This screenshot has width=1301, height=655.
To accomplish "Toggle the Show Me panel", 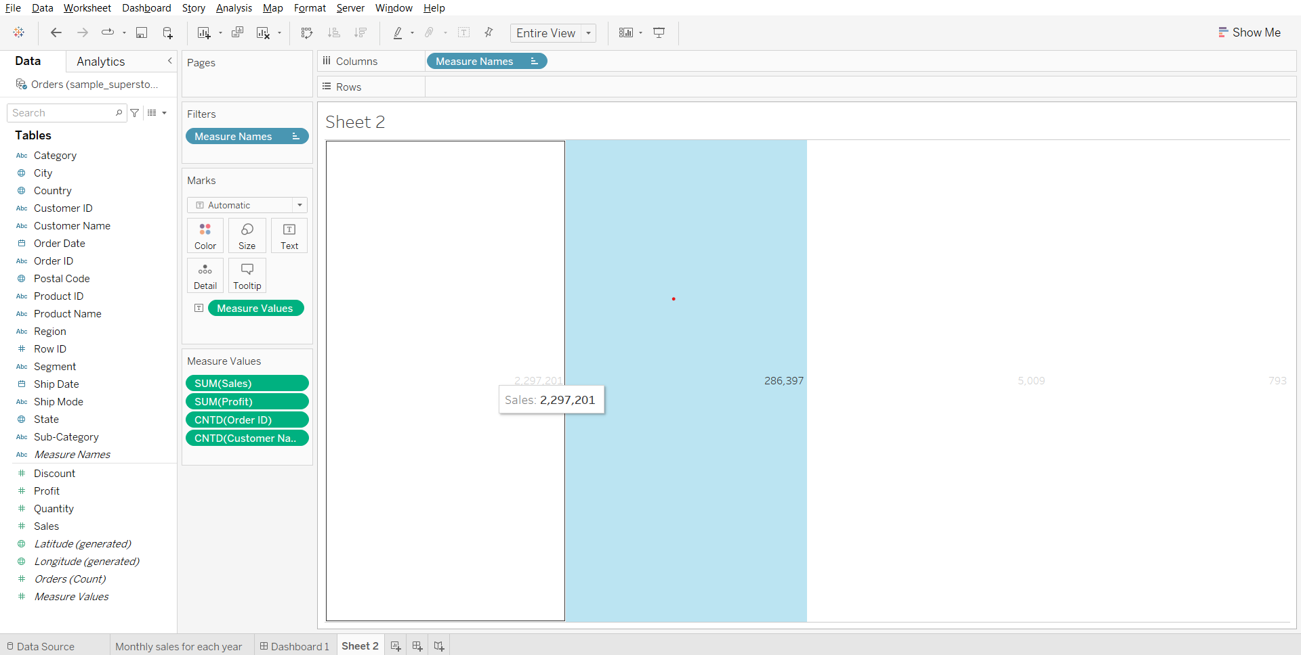I will coord(1250,32).
